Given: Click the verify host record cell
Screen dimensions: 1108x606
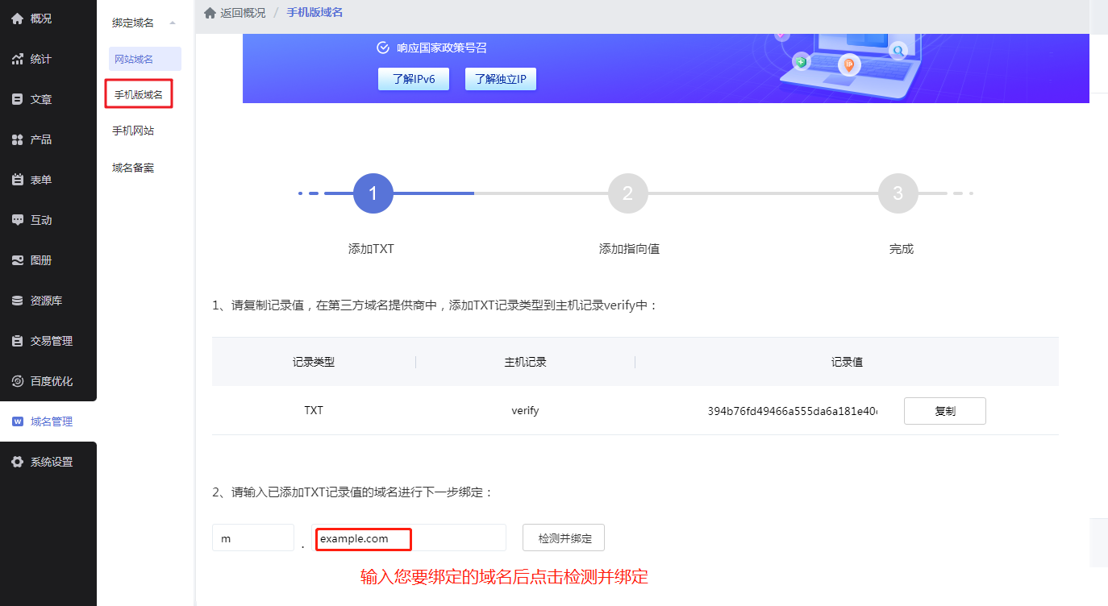Looking at the screenshot, I should pyautogui.click(x=525, y=411).
